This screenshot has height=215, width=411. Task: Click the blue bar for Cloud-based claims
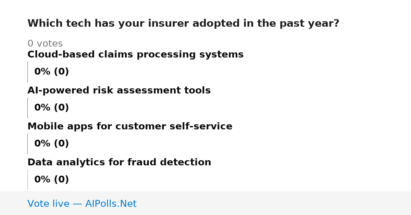click(x=27, y=72)
